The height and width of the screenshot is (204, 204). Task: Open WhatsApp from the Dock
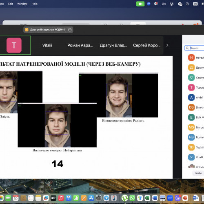[x=132, y=198]
